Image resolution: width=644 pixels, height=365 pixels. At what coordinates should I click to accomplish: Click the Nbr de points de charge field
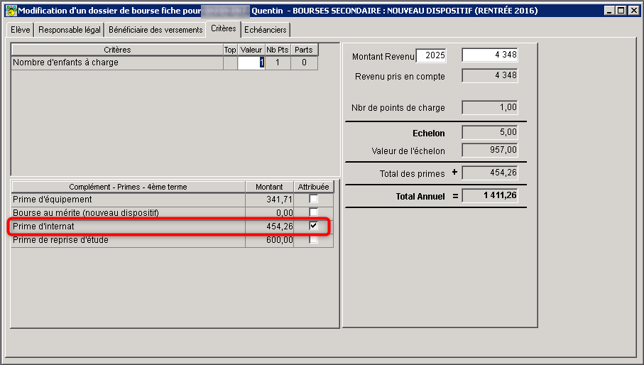click(x=490, y=107)
